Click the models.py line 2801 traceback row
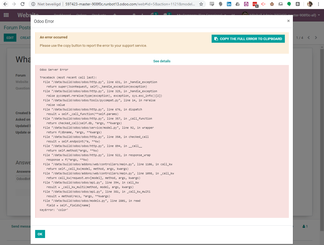Viewport: 324px width, 245px height. (x=92, y=201)
